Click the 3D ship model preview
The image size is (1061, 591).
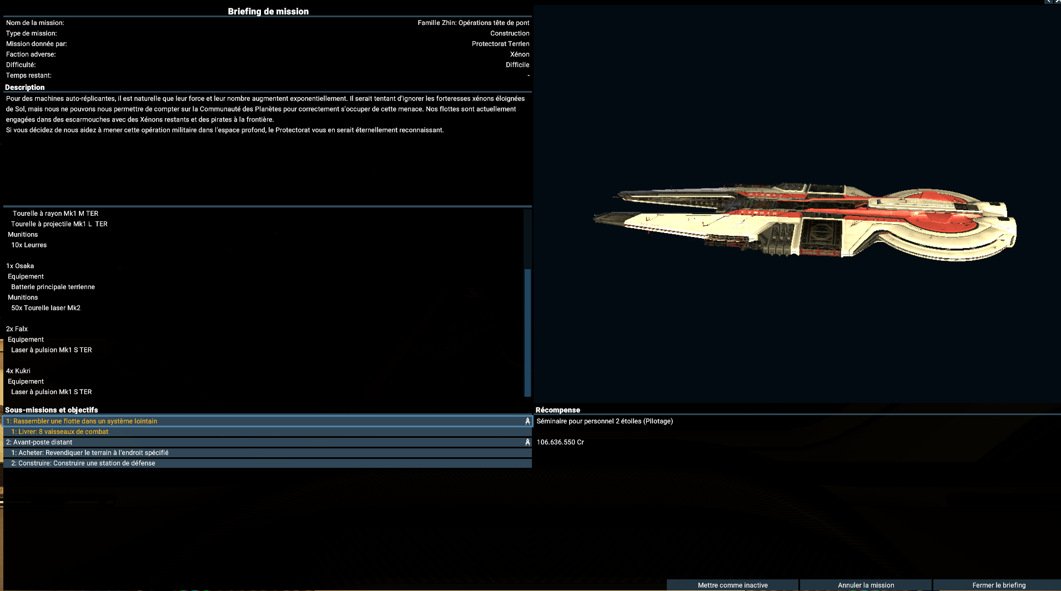tap(805, 222)
